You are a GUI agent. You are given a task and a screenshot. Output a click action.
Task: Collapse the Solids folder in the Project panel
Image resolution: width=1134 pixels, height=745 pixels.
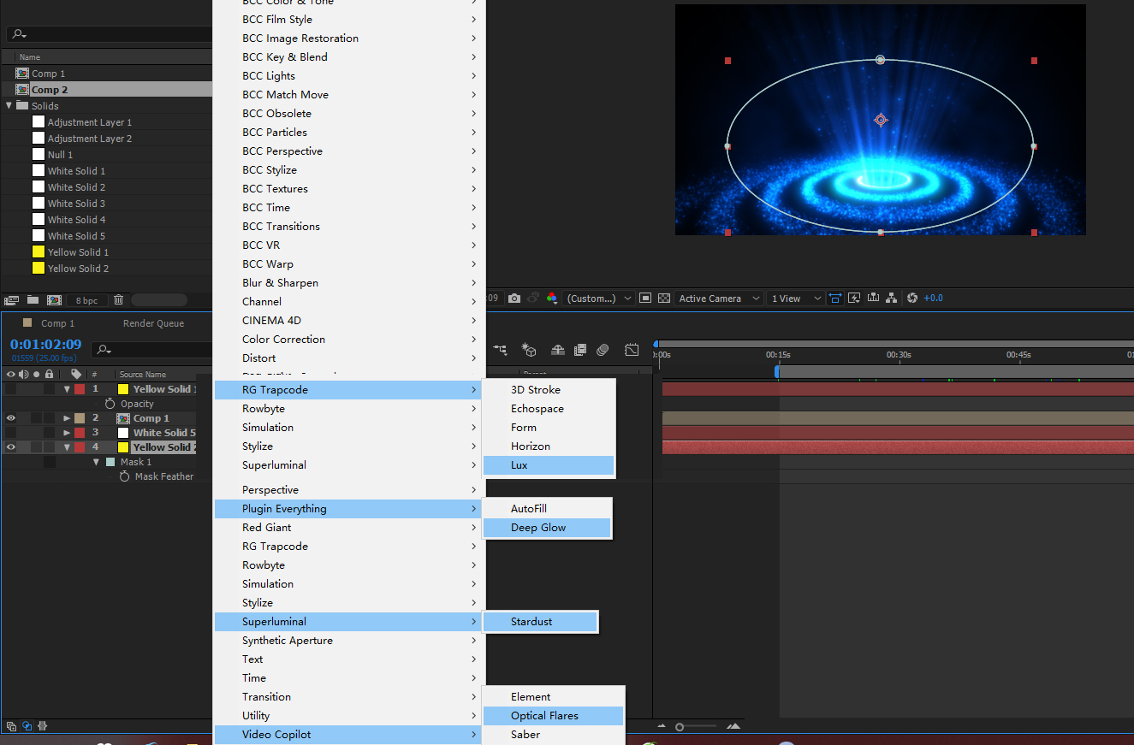tap(9, 106)
